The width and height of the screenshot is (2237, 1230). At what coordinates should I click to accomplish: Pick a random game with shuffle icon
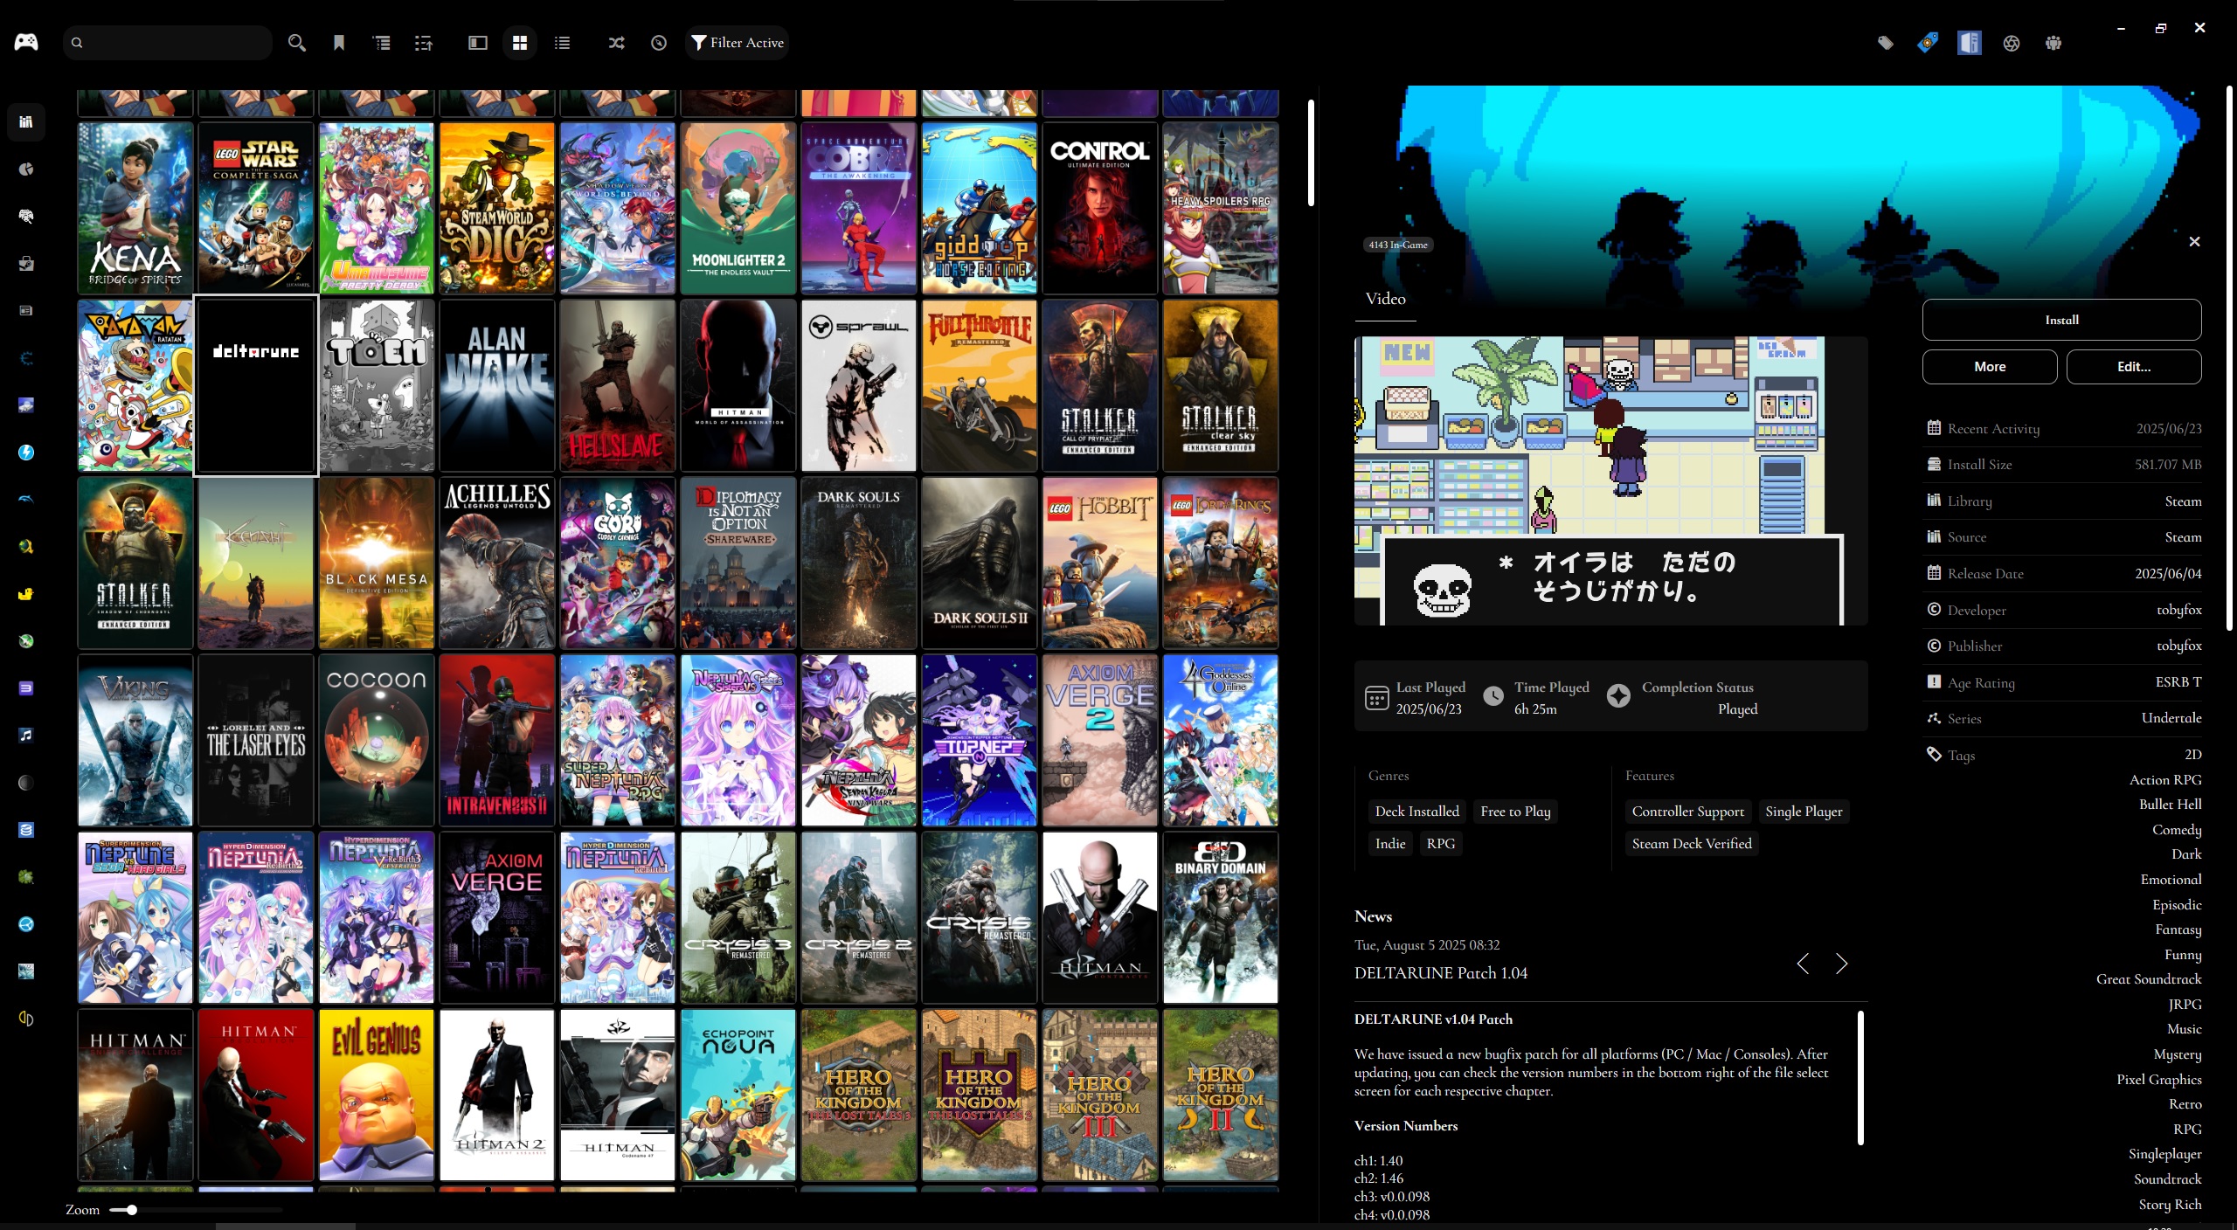pyautogui.click(x=617, y=42)
